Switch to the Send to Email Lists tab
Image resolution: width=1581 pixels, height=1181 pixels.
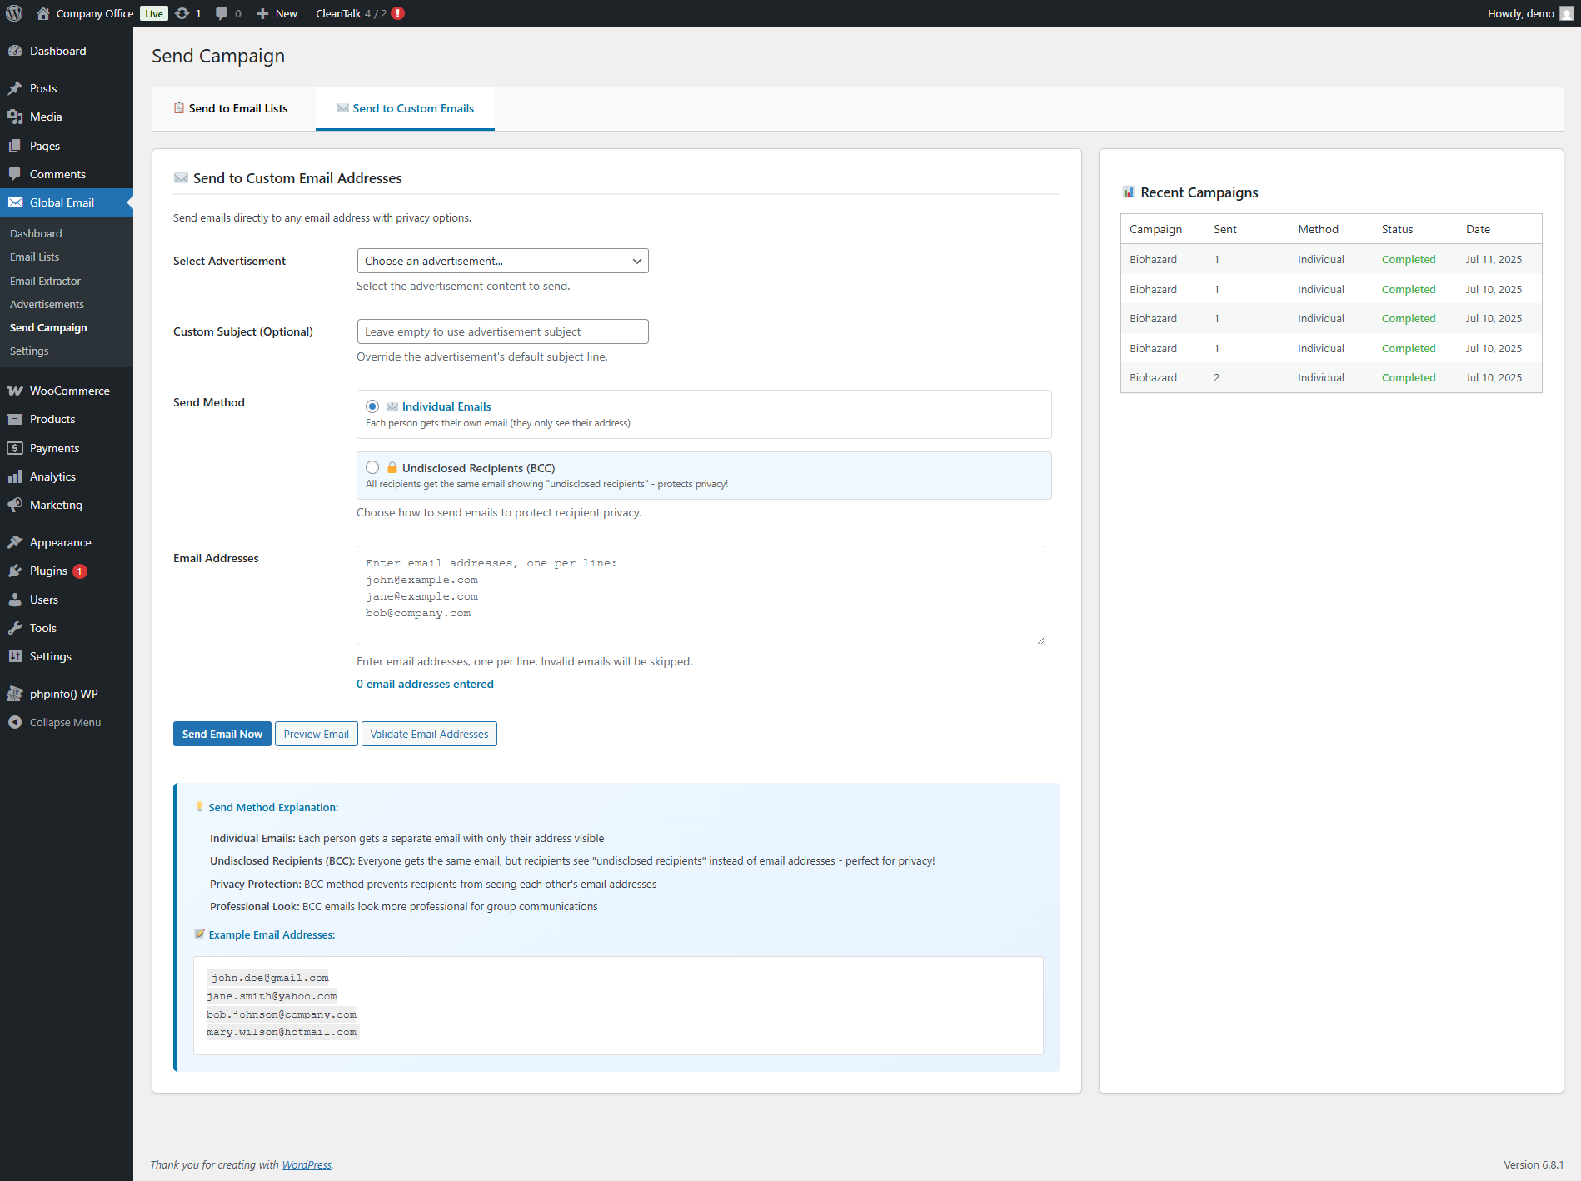click(x=233, y=108)
